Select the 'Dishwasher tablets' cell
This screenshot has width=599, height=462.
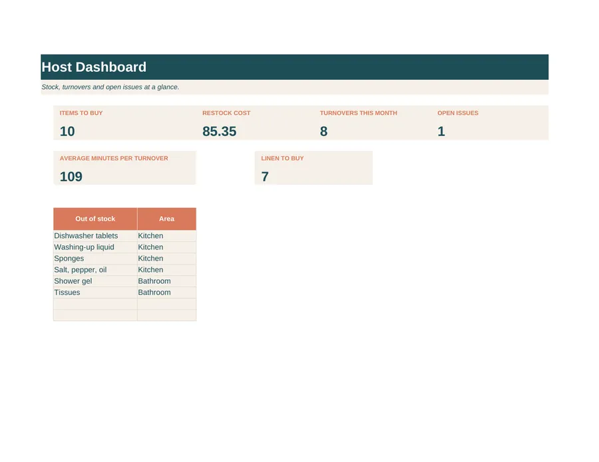tap(95, 236)
